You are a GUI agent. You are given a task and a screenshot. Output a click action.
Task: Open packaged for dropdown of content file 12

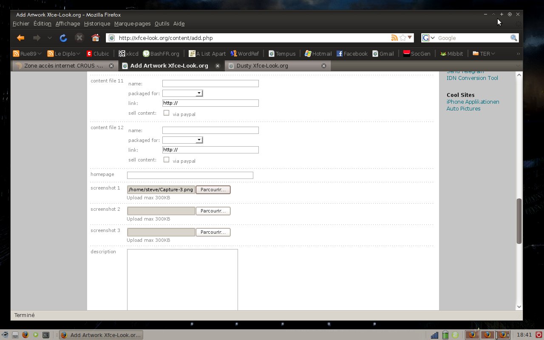pos(183,140)
